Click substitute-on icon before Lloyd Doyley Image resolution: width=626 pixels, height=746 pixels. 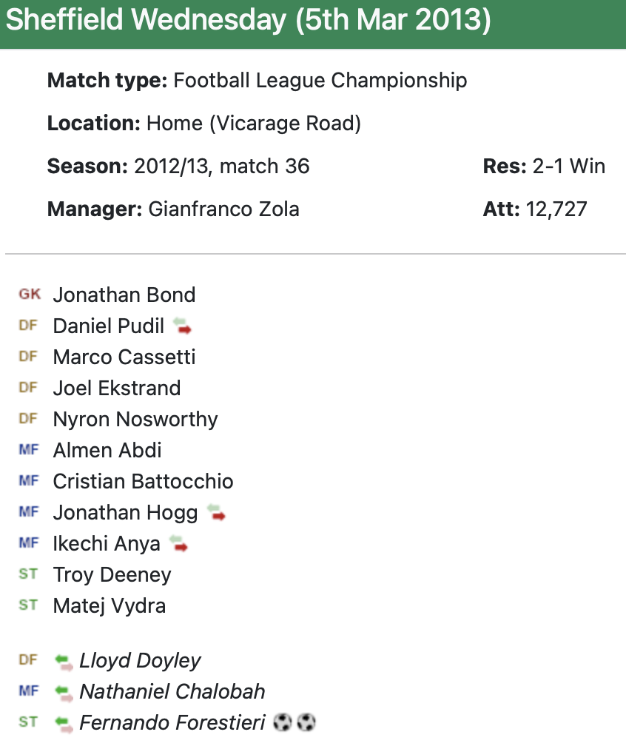click(64, 661)
